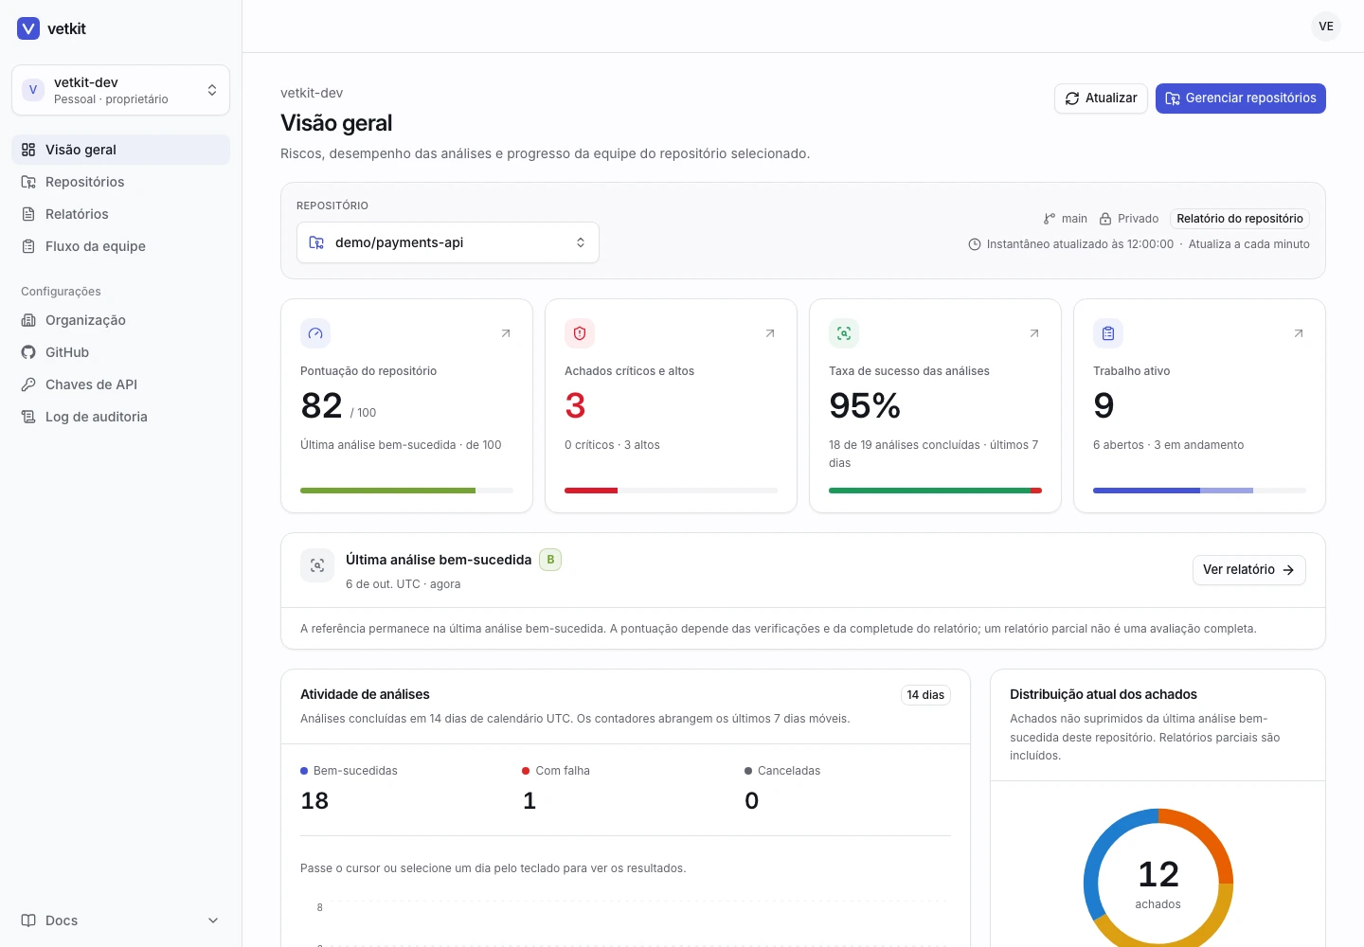
Task: Open GitHub settings in the sidebar
Action: pyautogui.click(x=120, y=352)
